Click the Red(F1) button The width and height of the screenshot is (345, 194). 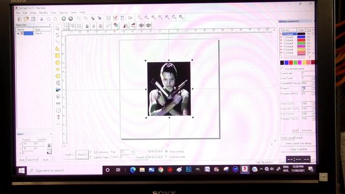click(70, 155)
